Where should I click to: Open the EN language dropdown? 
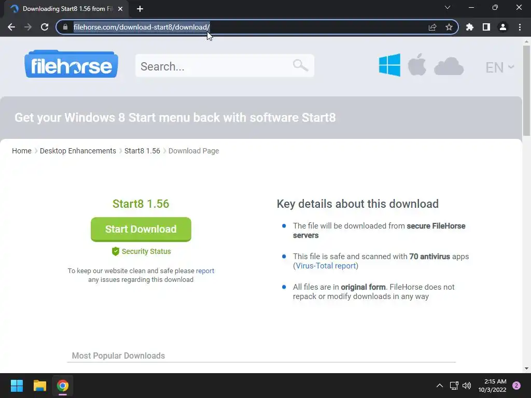[x=500, y=67]
